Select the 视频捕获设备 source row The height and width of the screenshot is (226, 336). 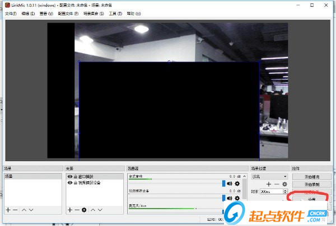tap(95, 183)
